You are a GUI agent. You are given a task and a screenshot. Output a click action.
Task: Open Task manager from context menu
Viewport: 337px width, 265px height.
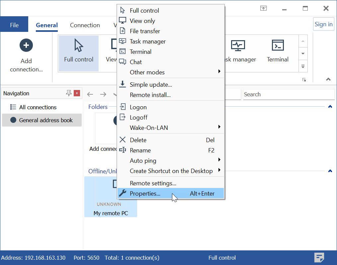point(147,42)
